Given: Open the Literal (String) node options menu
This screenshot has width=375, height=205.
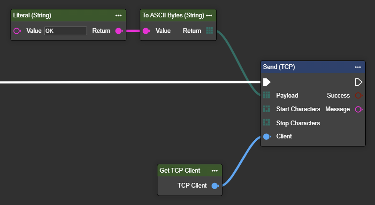Looking at the screenshot, I should click(118, 15).
